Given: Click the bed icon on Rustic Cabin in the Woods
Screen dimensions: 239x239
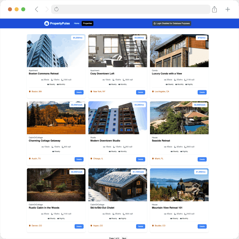Looking at the screenshot, I should [x=42, y=214].
